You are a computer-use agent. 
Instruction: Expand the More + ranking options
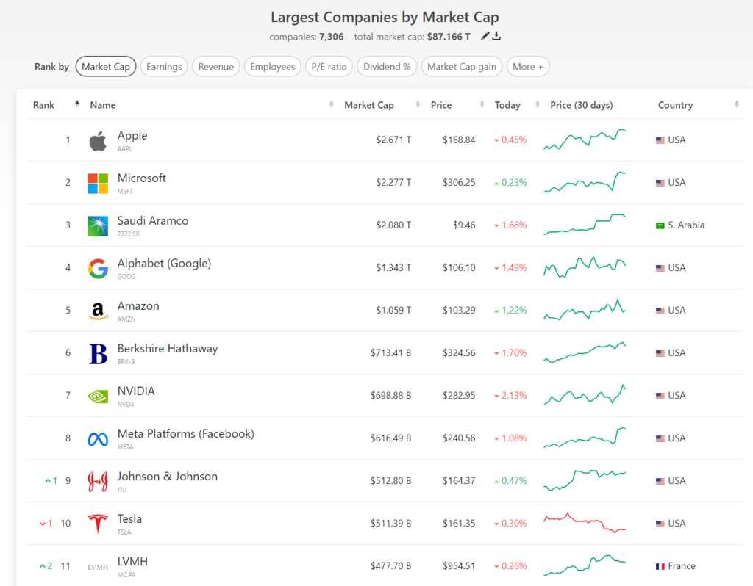click(528, 67)
